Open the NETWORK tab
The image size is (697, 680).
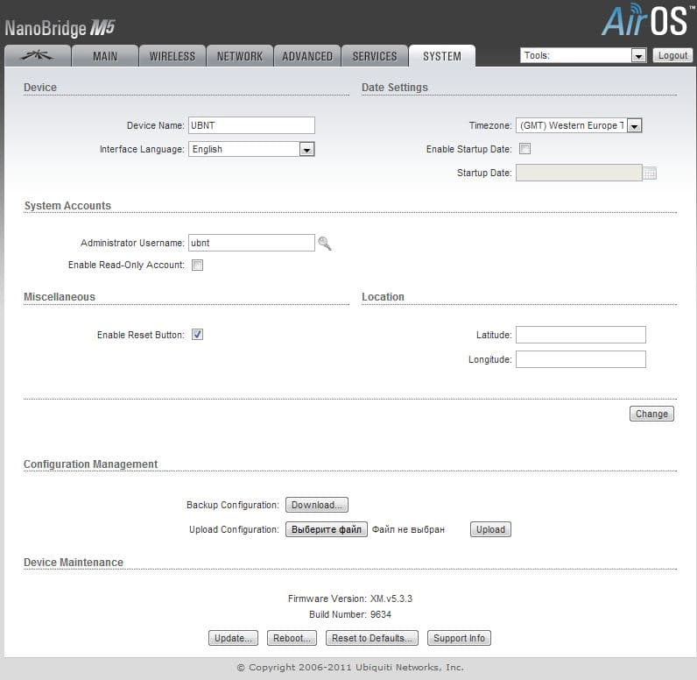click(x=240, y=56)
